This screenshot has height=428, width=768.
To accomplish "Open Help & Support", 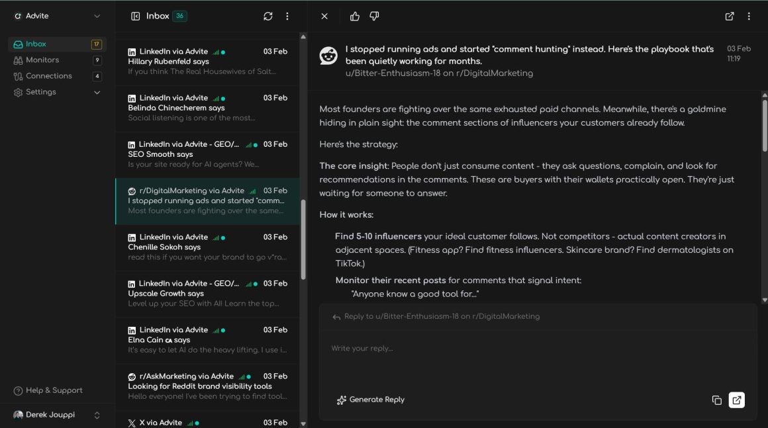I will point(46,390).
